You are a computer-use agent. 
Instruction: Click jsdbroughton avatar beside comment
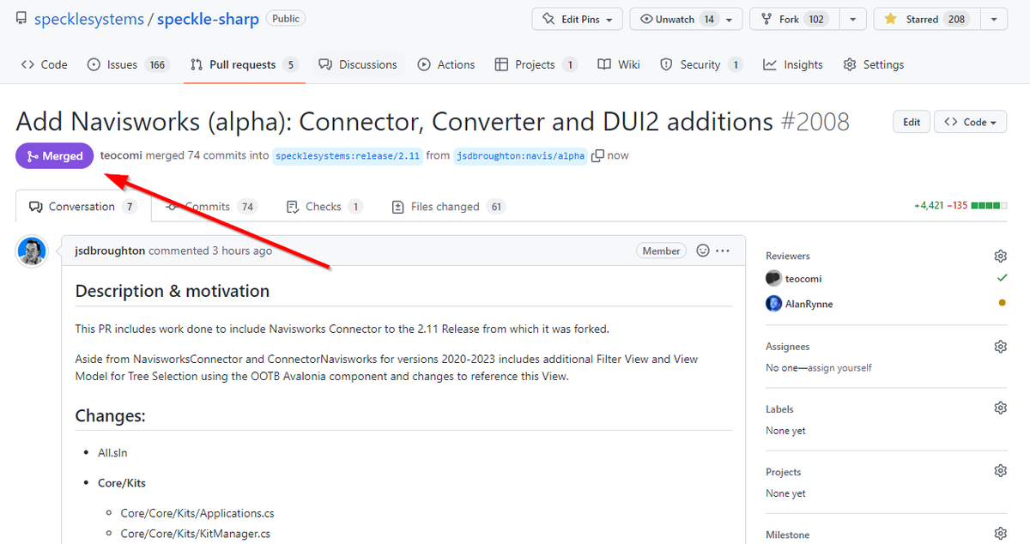tap(32, 251)
